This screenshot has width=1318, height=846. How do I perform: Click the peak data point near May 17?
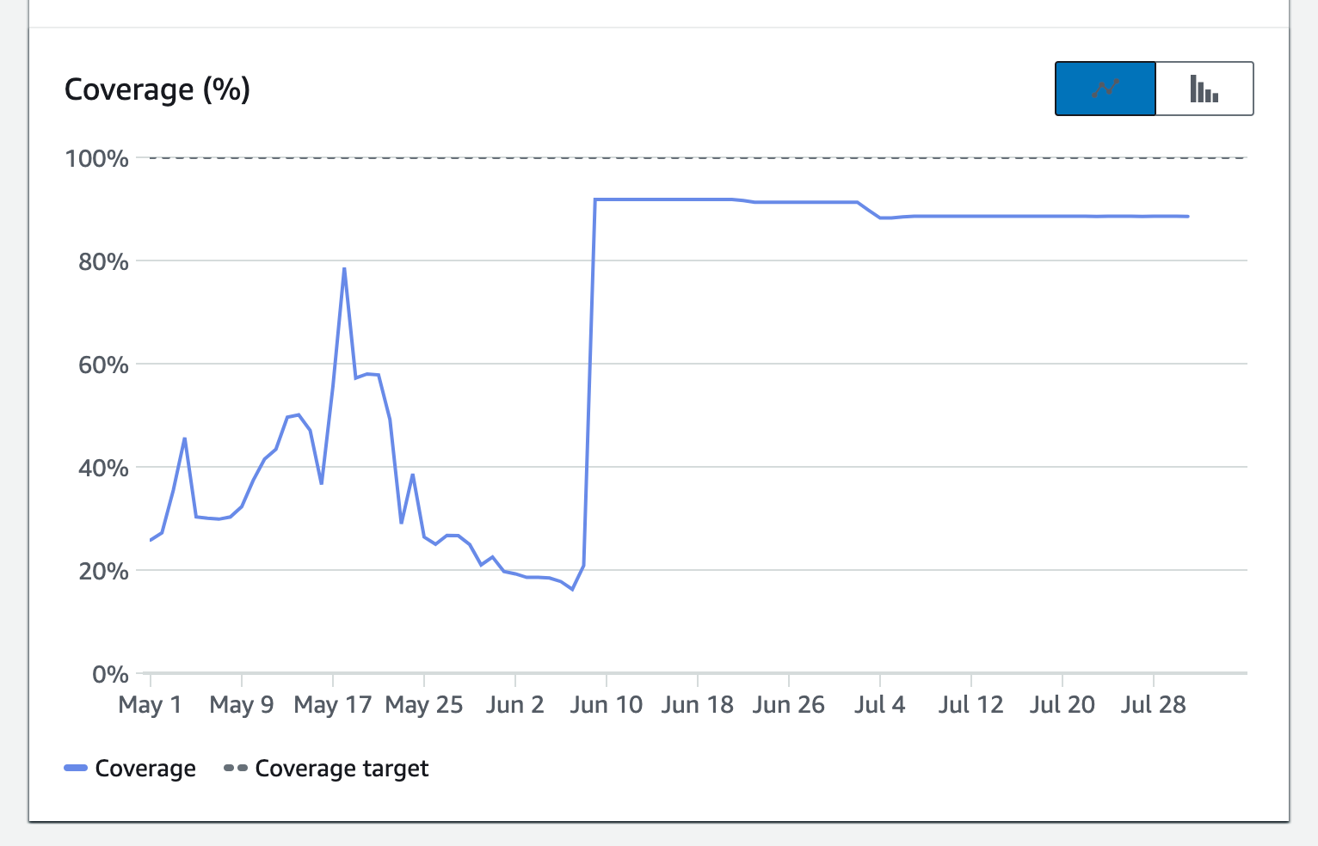pyautogui.click(x=343, y=269)
